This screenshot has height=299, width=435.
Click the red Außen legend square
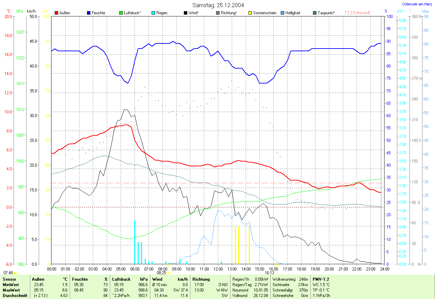click(x=56, y=13)
